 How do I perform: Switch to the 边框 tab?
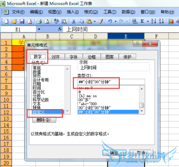pyautogui.click(x=92, y=57)
